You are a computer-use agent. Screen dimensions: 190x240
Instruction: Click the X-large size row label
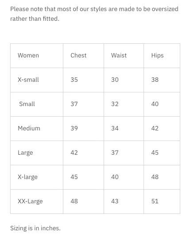[27, 177]
